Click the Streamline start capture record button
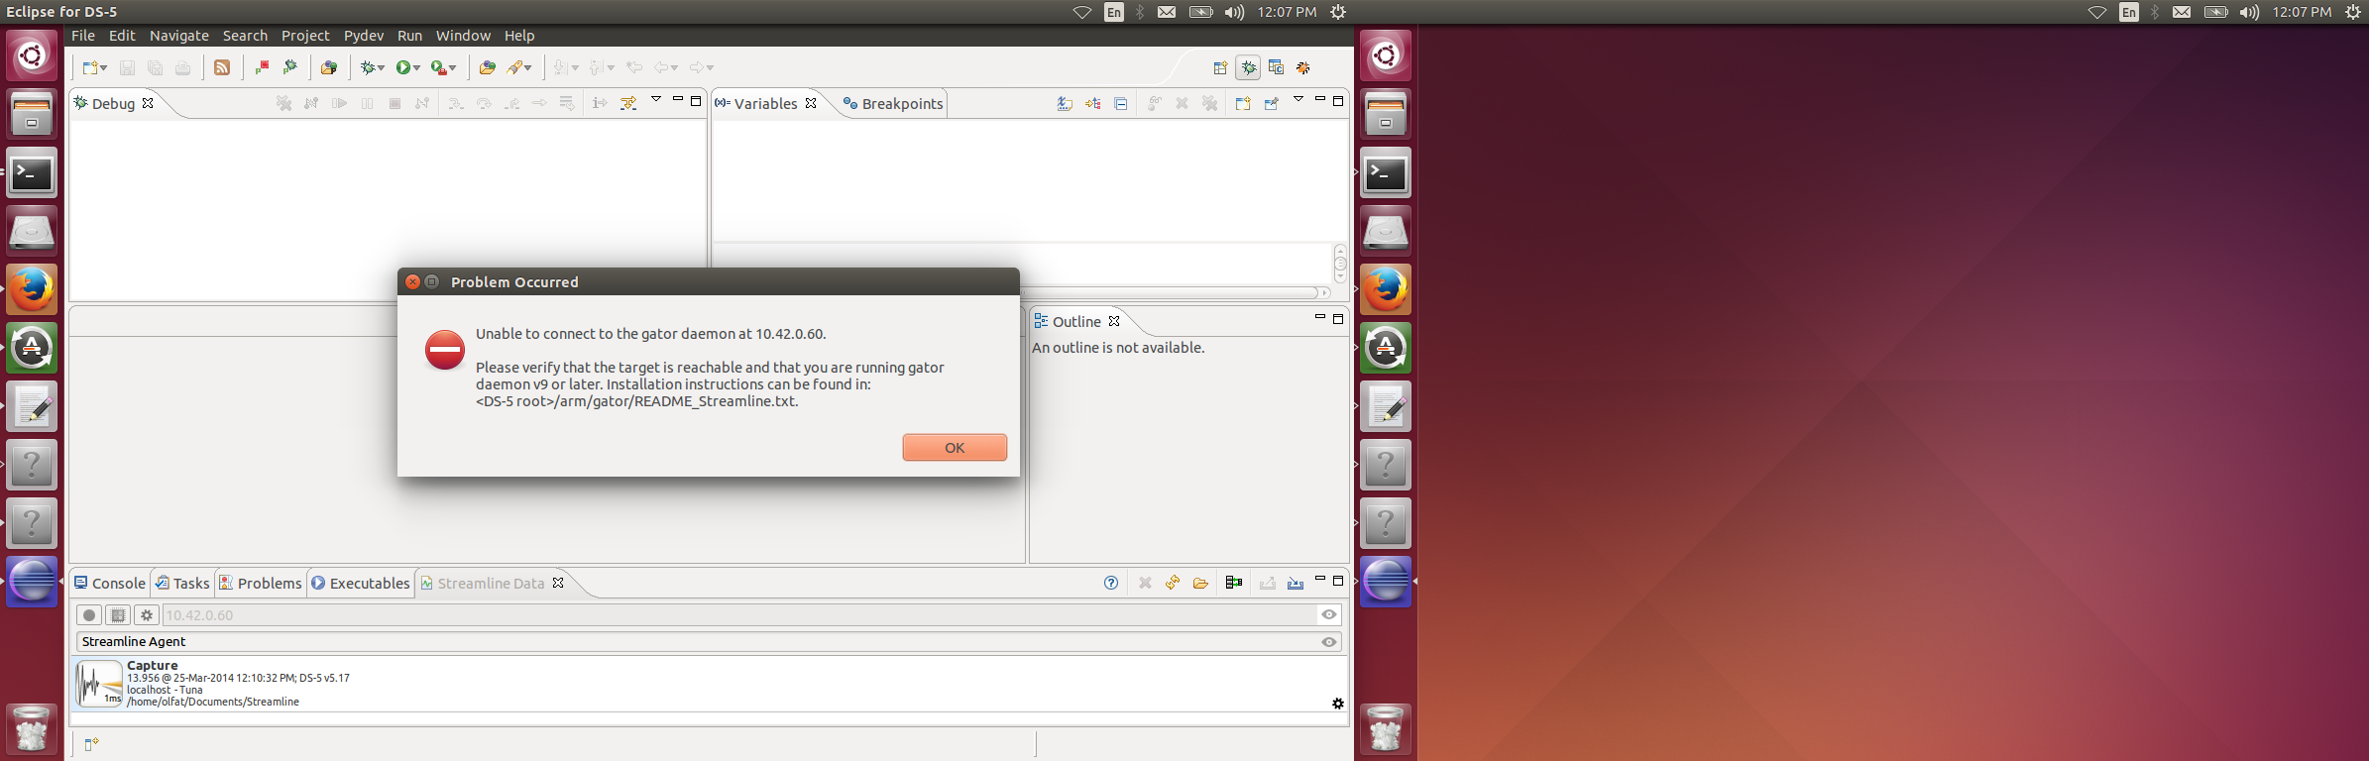The height and width of the screenshot is (761, 2369). [89, 615]
